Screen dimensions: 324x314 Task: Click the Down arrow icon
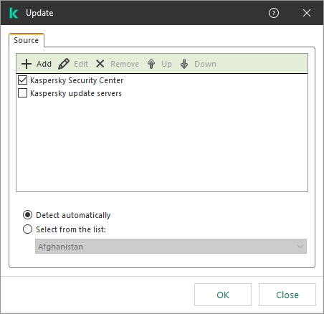[x=184, y=64]
